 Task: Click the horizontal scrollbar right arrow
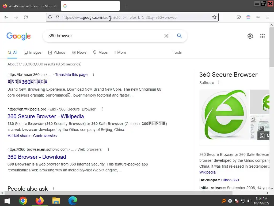click(x=267, y=193)
